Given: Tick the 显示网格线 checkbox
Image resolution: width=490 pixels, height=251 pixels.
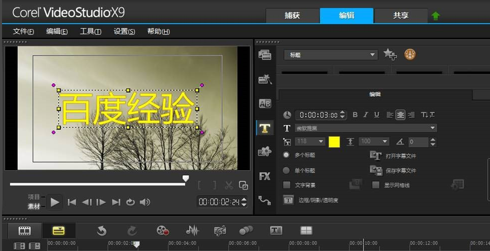Looking at the screenshot, I should pos(376,185).
